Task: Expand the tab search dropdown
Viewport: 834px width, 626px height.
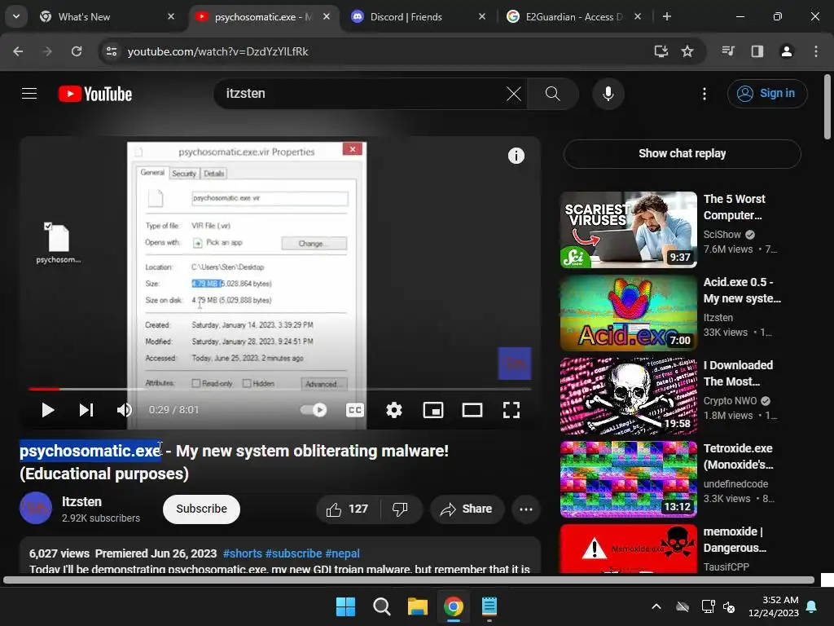Action: pos(16,16)
